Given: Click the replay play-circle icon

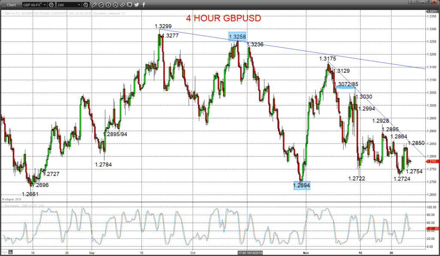Looking at the screenshot, I should [x=108, y=5].
